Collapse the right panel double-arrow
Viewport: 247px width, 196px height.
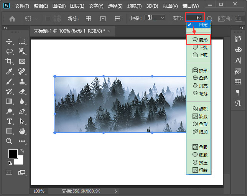coord(242,28)
